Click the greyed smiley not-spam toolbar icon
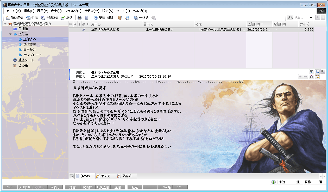 pyautogui.click(x=154, y=18)
